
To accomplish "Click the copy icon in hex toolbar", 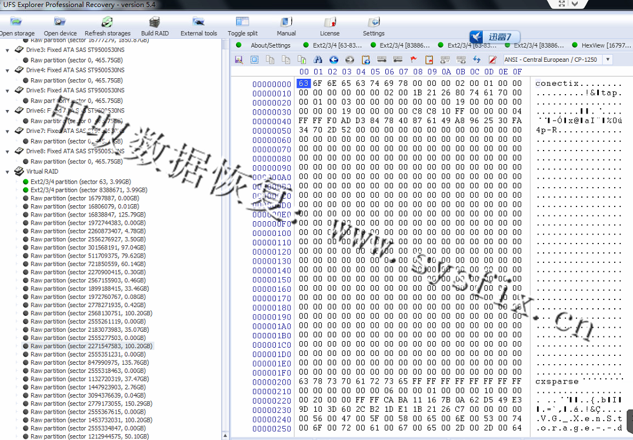I will 270,60.
